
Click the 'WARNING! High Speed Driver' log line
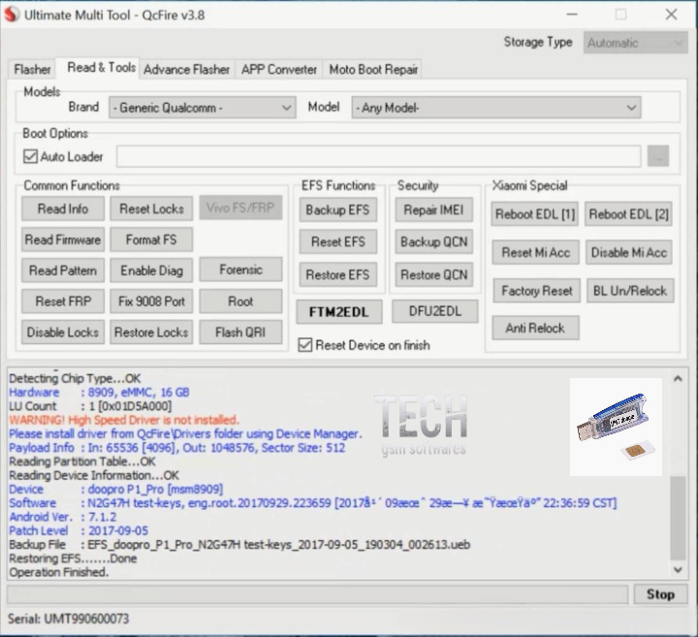[x=124, y=420]
